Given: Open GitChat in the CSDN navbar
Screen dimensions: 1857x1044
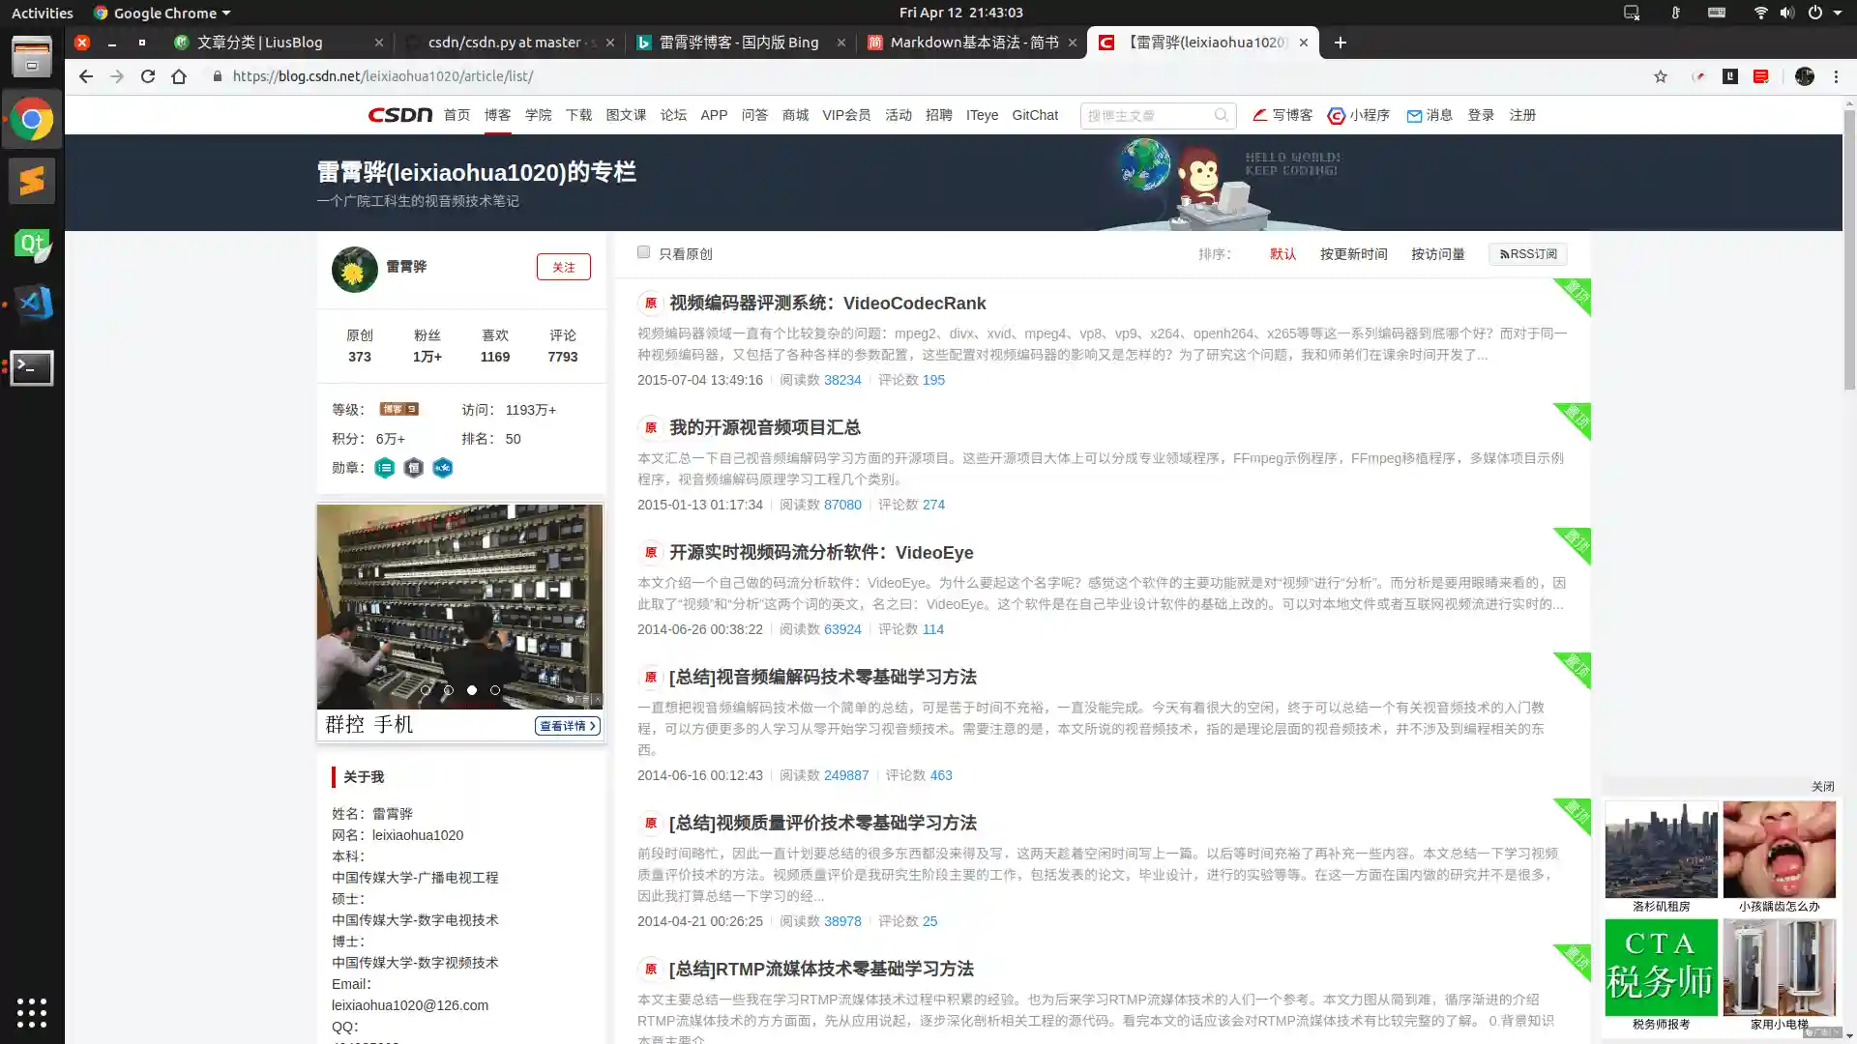Looking at the screenshot, I should click(1035, 115).
